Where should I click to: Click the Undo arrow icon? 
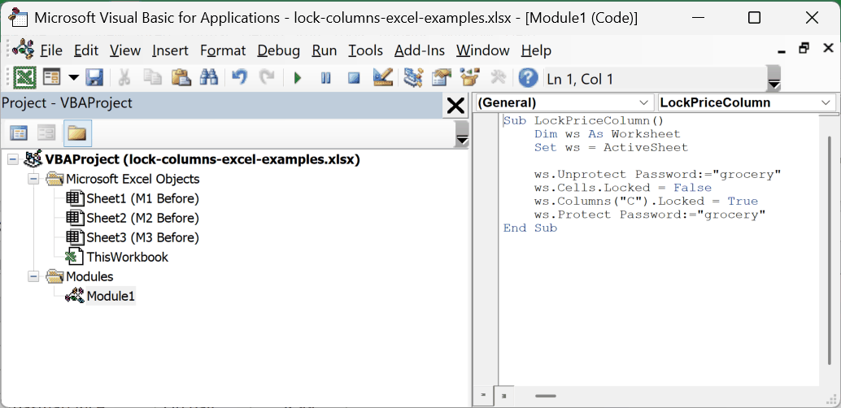point(239,78)
